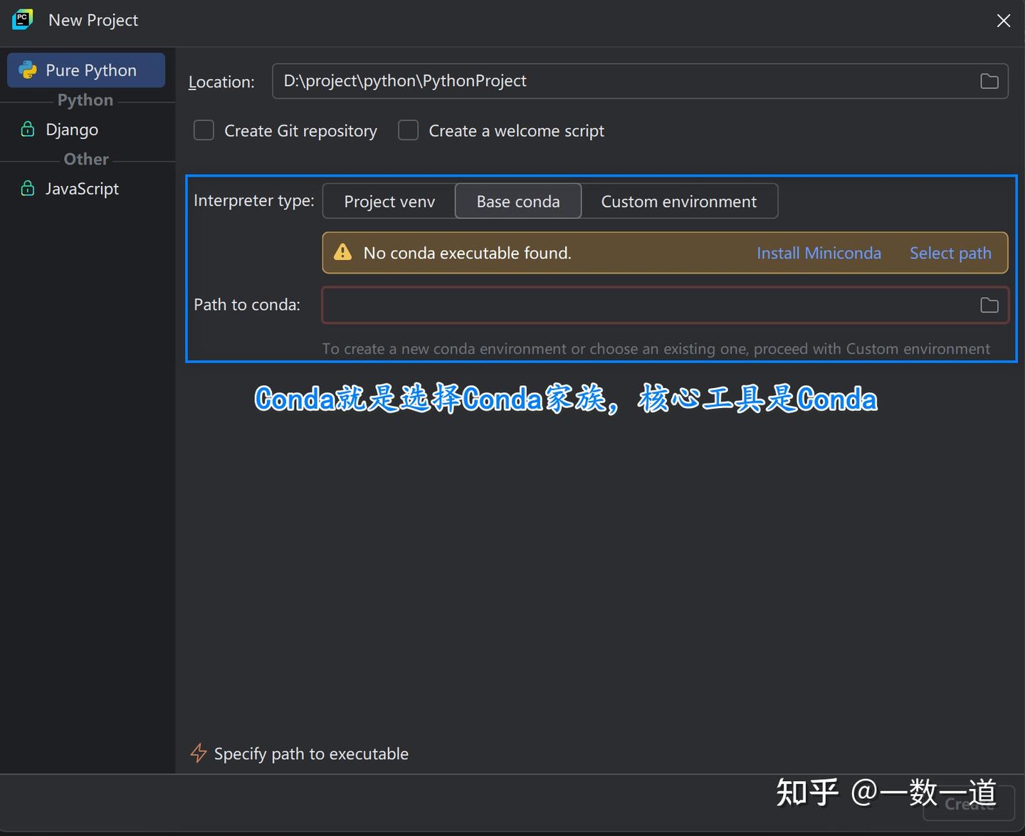Click the warning triangle in the conda alert
The width and height of the screenshot is (1025, 836).
pos(343,252)
